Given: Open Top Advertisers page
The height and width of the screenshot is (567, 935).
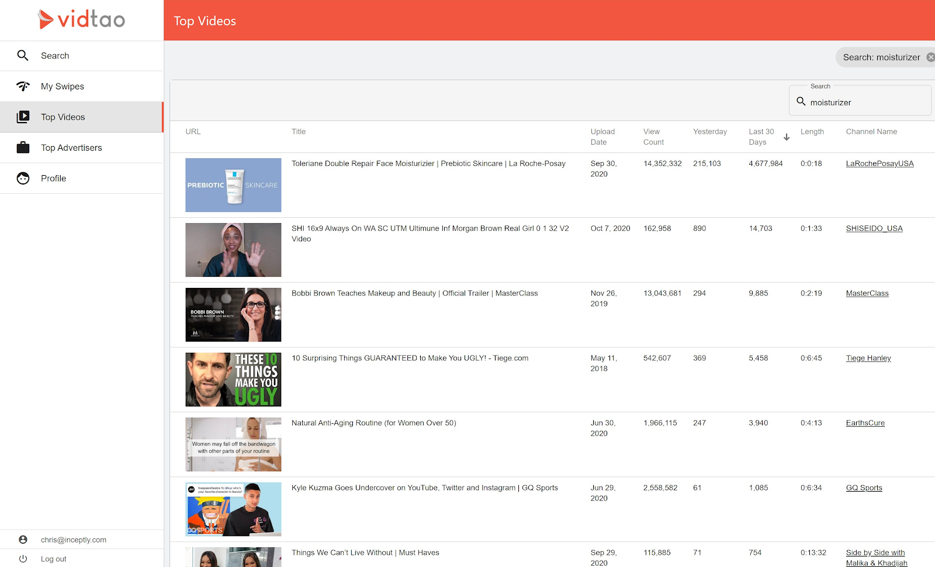Looking at the screenshot, I should point(82,148).
